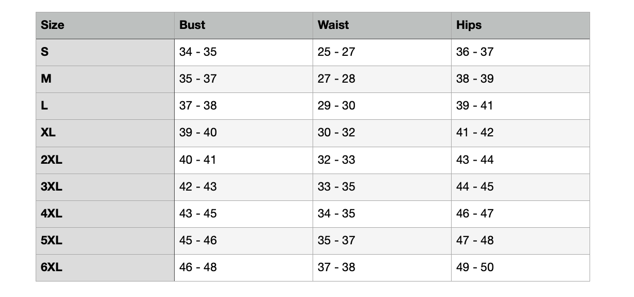Screen dimensions: 634x297
Task: Click the bust cell reading 46 - 48
Action: click(x=243, y=268)
